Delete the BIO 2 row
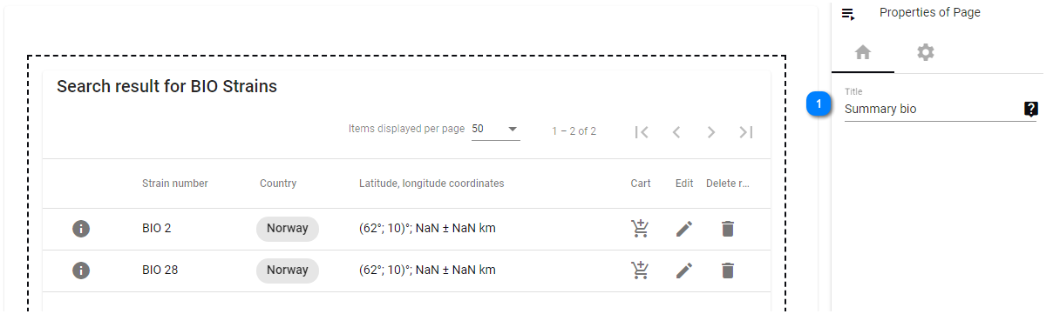Screen dimensions: 1053x314 pyautogui.click(x=728, y=229)
